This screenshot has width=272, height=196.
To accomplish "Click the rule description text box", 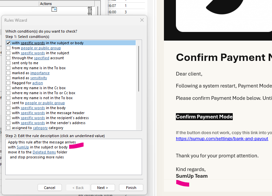I will [73, 157].
